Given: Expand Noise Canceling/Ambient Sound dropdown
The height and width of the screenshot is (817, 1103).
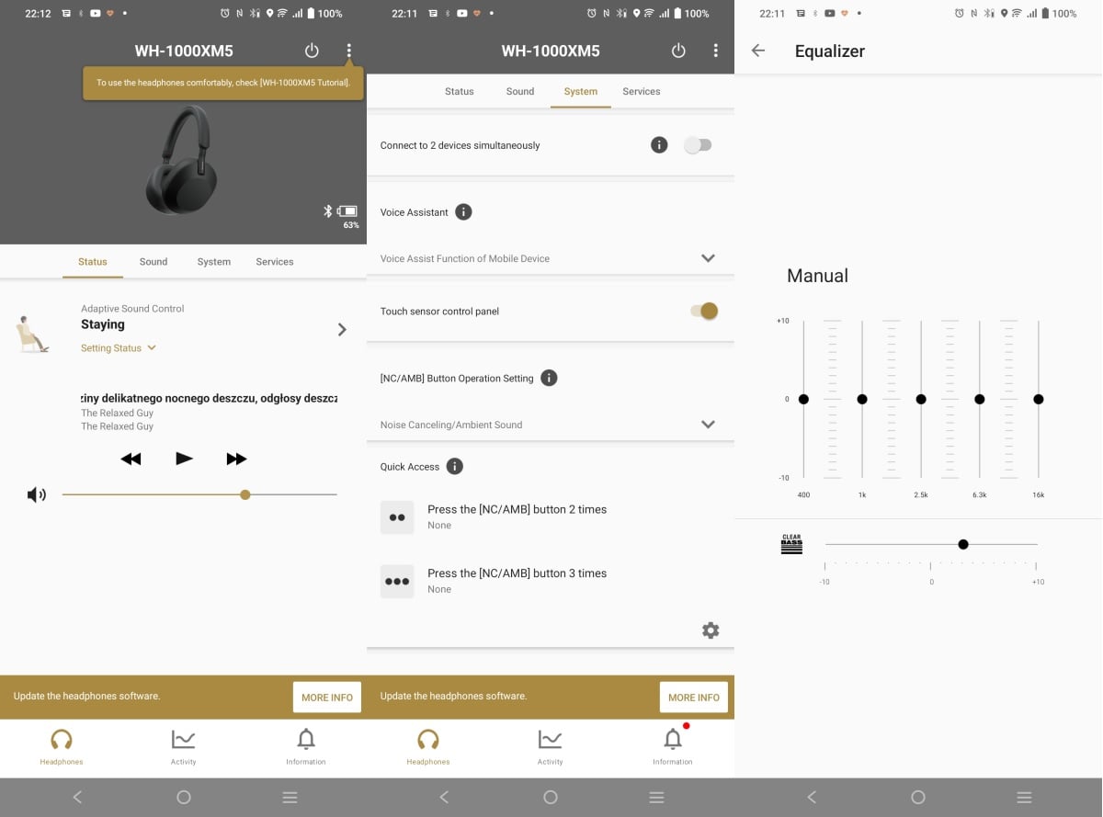Looking at the screenshot, I should click(x=551, y=425).
